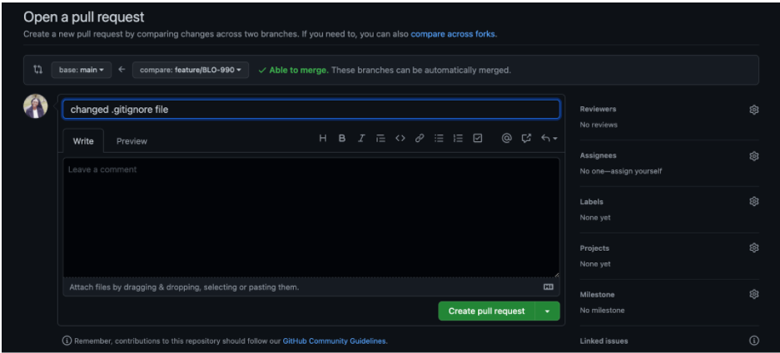Switch to the Write tab

pos(83,141)
